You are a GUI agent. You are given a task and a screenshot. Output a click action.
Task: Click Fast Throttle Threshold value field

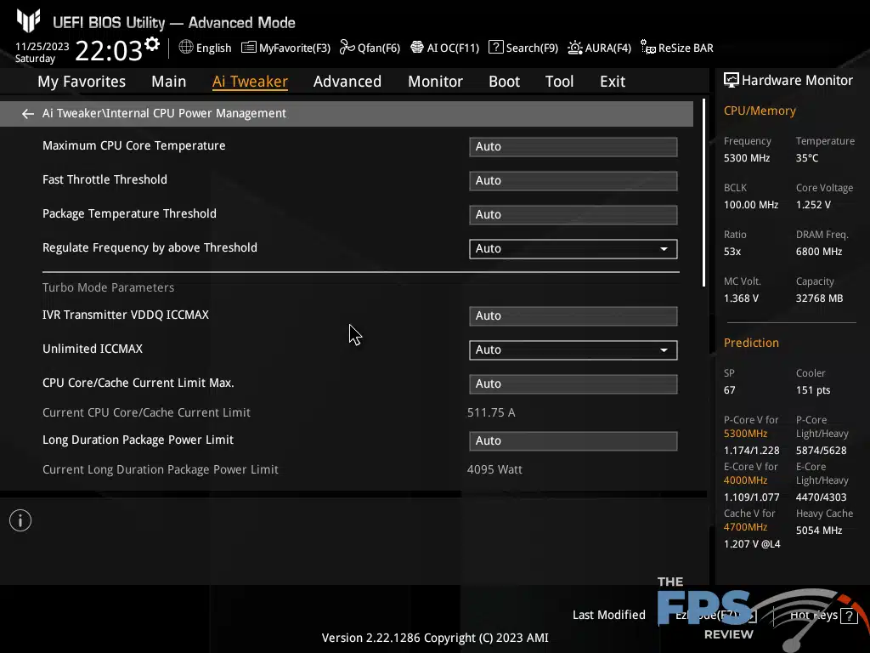pyautogui.click(x=573, y=180)
